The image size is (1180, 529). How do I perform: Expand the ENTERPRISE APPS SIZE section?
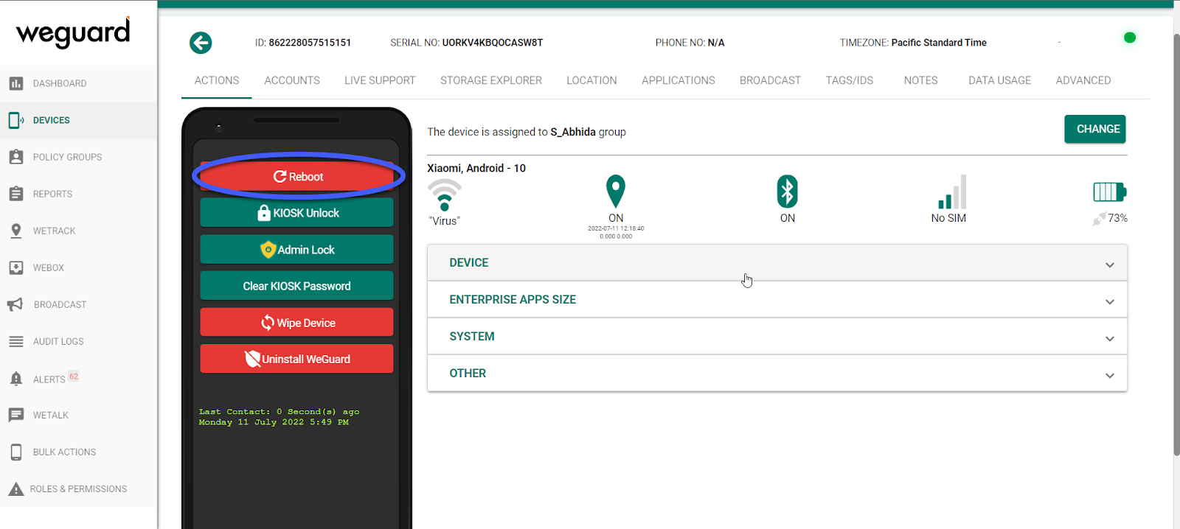pyautogui.click(x=777, y=300)
